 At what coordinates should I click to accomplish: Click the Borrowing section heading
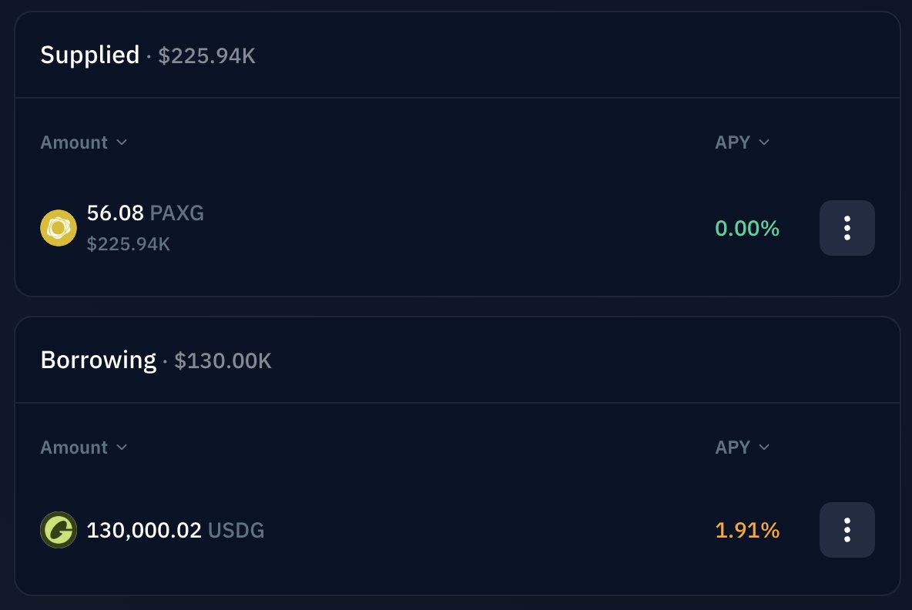(x=99, y=360)
